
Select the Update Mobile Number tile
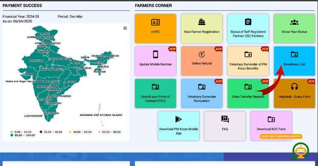[155, 61]
